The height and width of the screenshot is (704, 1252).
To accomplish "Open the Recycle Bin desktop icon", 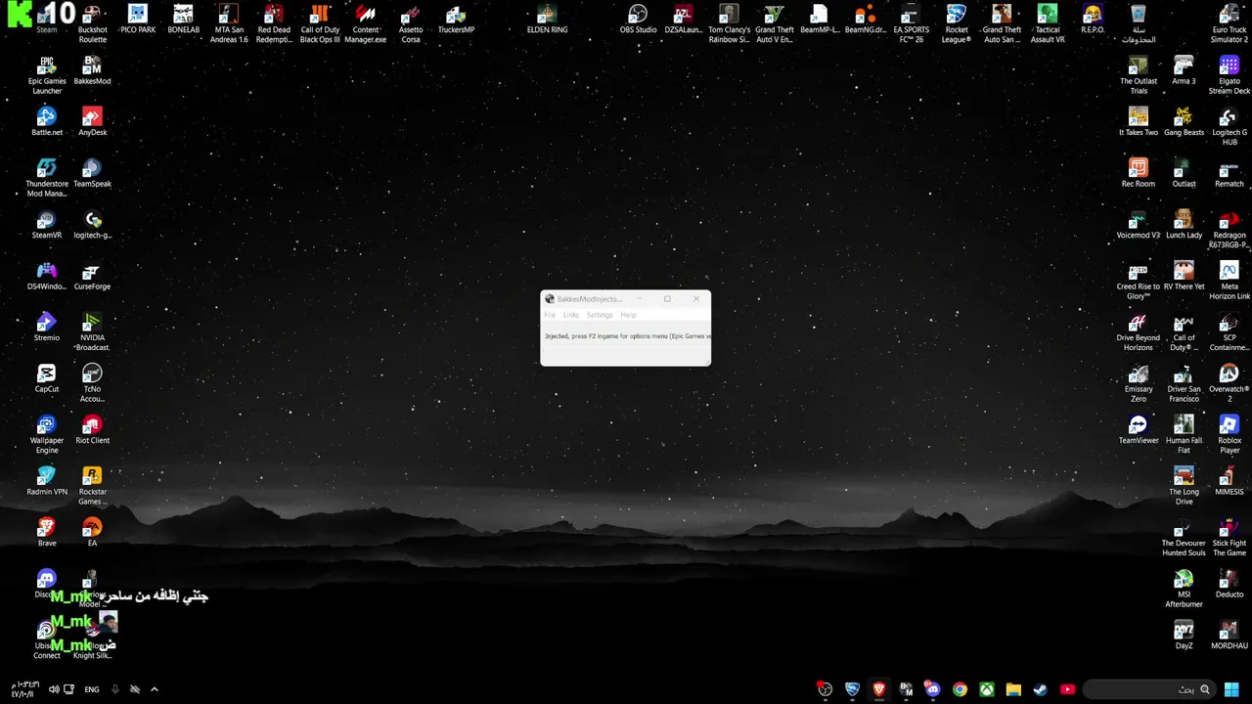I will tap(1139, 24).
